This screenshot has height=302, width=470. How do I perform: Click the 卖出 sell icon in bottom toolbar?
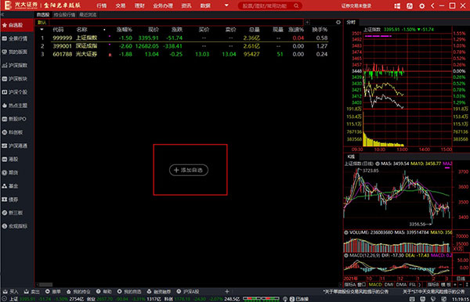click(32, 292)
